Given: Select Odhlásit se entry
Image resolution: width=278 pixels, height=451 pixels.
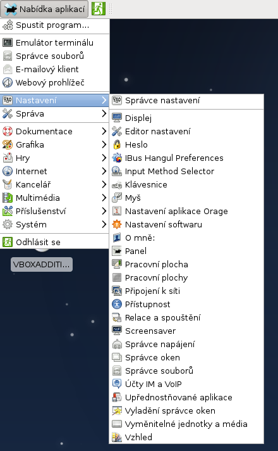Looking at the screenshot, I should (54, 242).
